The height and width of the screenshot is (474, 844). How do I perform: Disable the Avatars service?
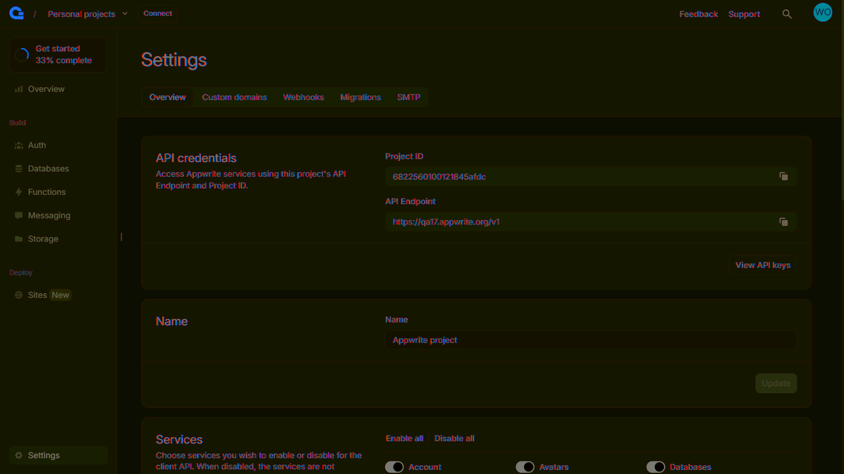pos(525,466)
